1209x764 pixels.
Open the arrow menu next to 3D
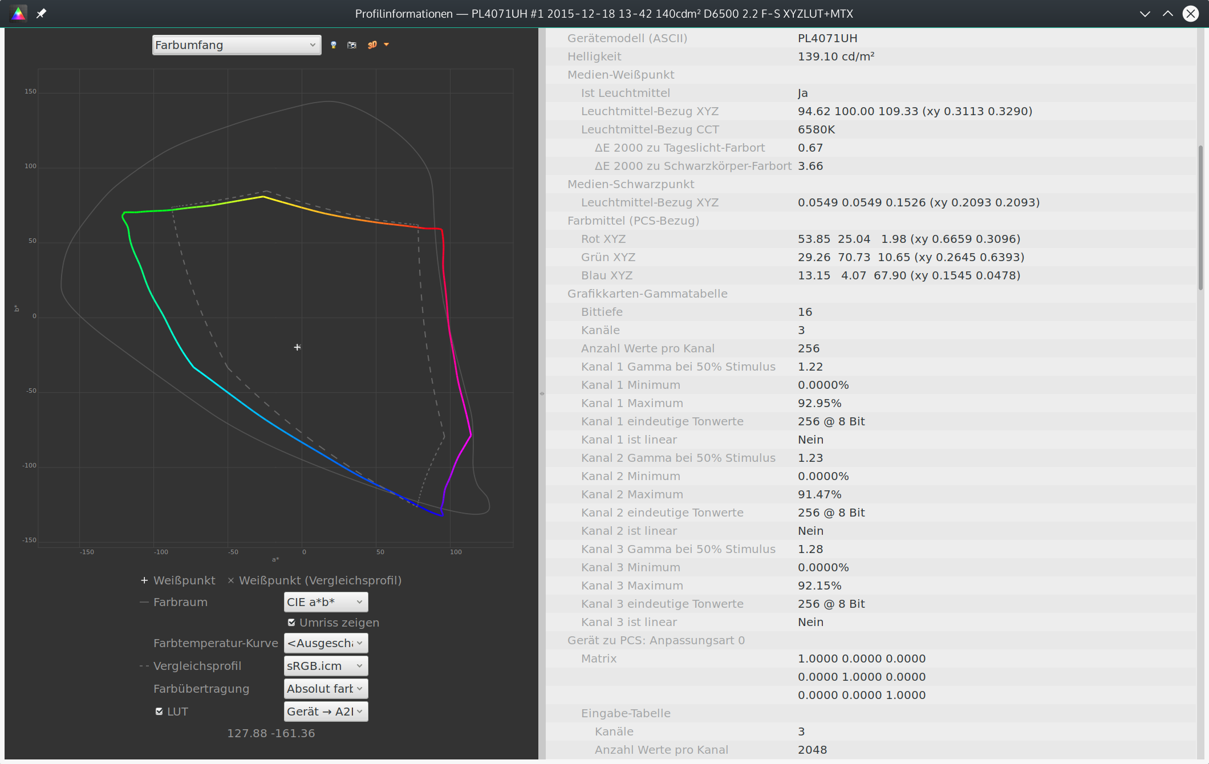(387, 44)
